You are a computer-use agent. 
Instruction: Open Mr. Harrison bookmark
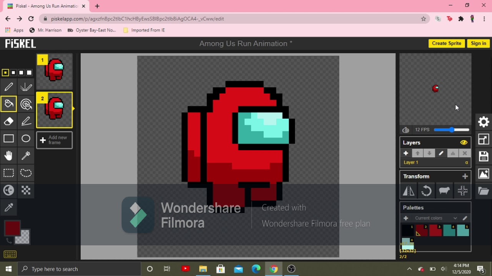(45, 30)
